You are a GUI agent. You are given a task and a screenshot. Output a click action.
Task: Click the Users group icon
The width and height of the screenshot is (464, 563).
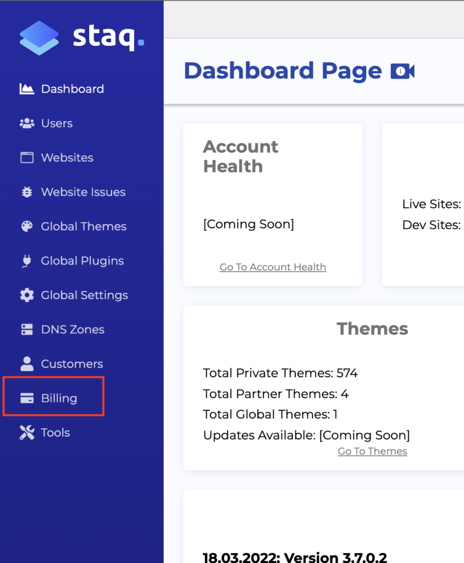coord(26,123)
